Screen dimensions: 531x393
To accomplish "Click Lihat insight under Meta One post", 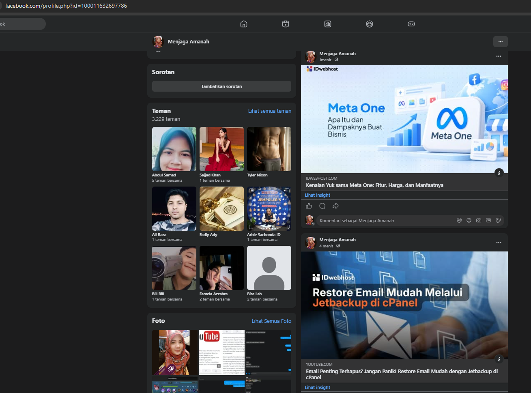I will (x=318, y=195).
